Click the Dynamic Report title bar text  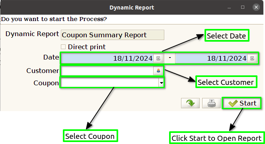[132, 8]
